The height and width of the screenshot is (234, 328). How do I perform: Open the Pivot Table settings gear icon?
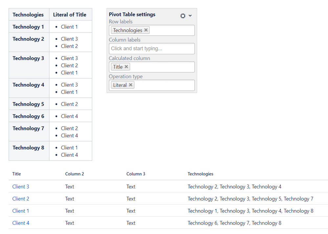(183, 16)
